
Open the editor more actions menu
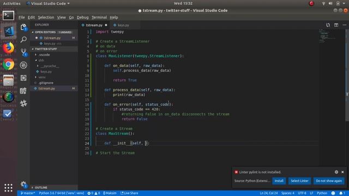click(x=344, y=25)
